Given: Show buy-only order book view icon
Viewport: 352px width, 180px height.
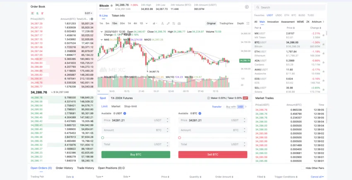Looking at the screenshot, I should tap(38, 13).
